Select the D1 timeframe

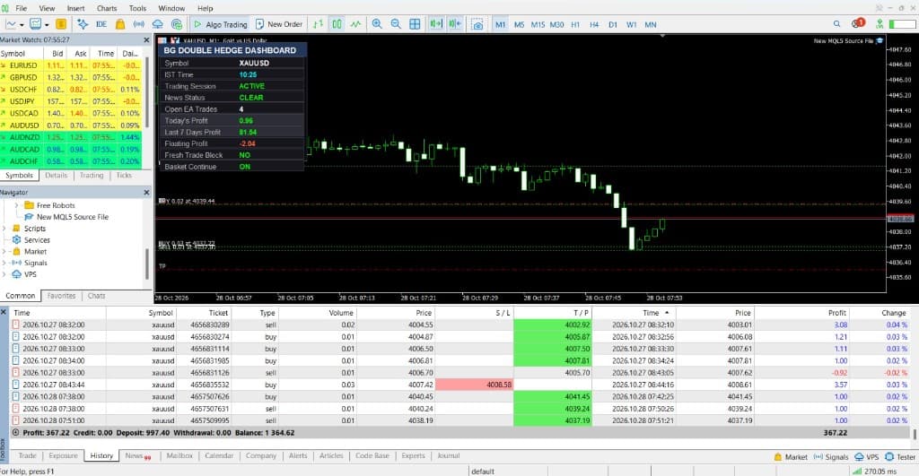click(612, 24)
